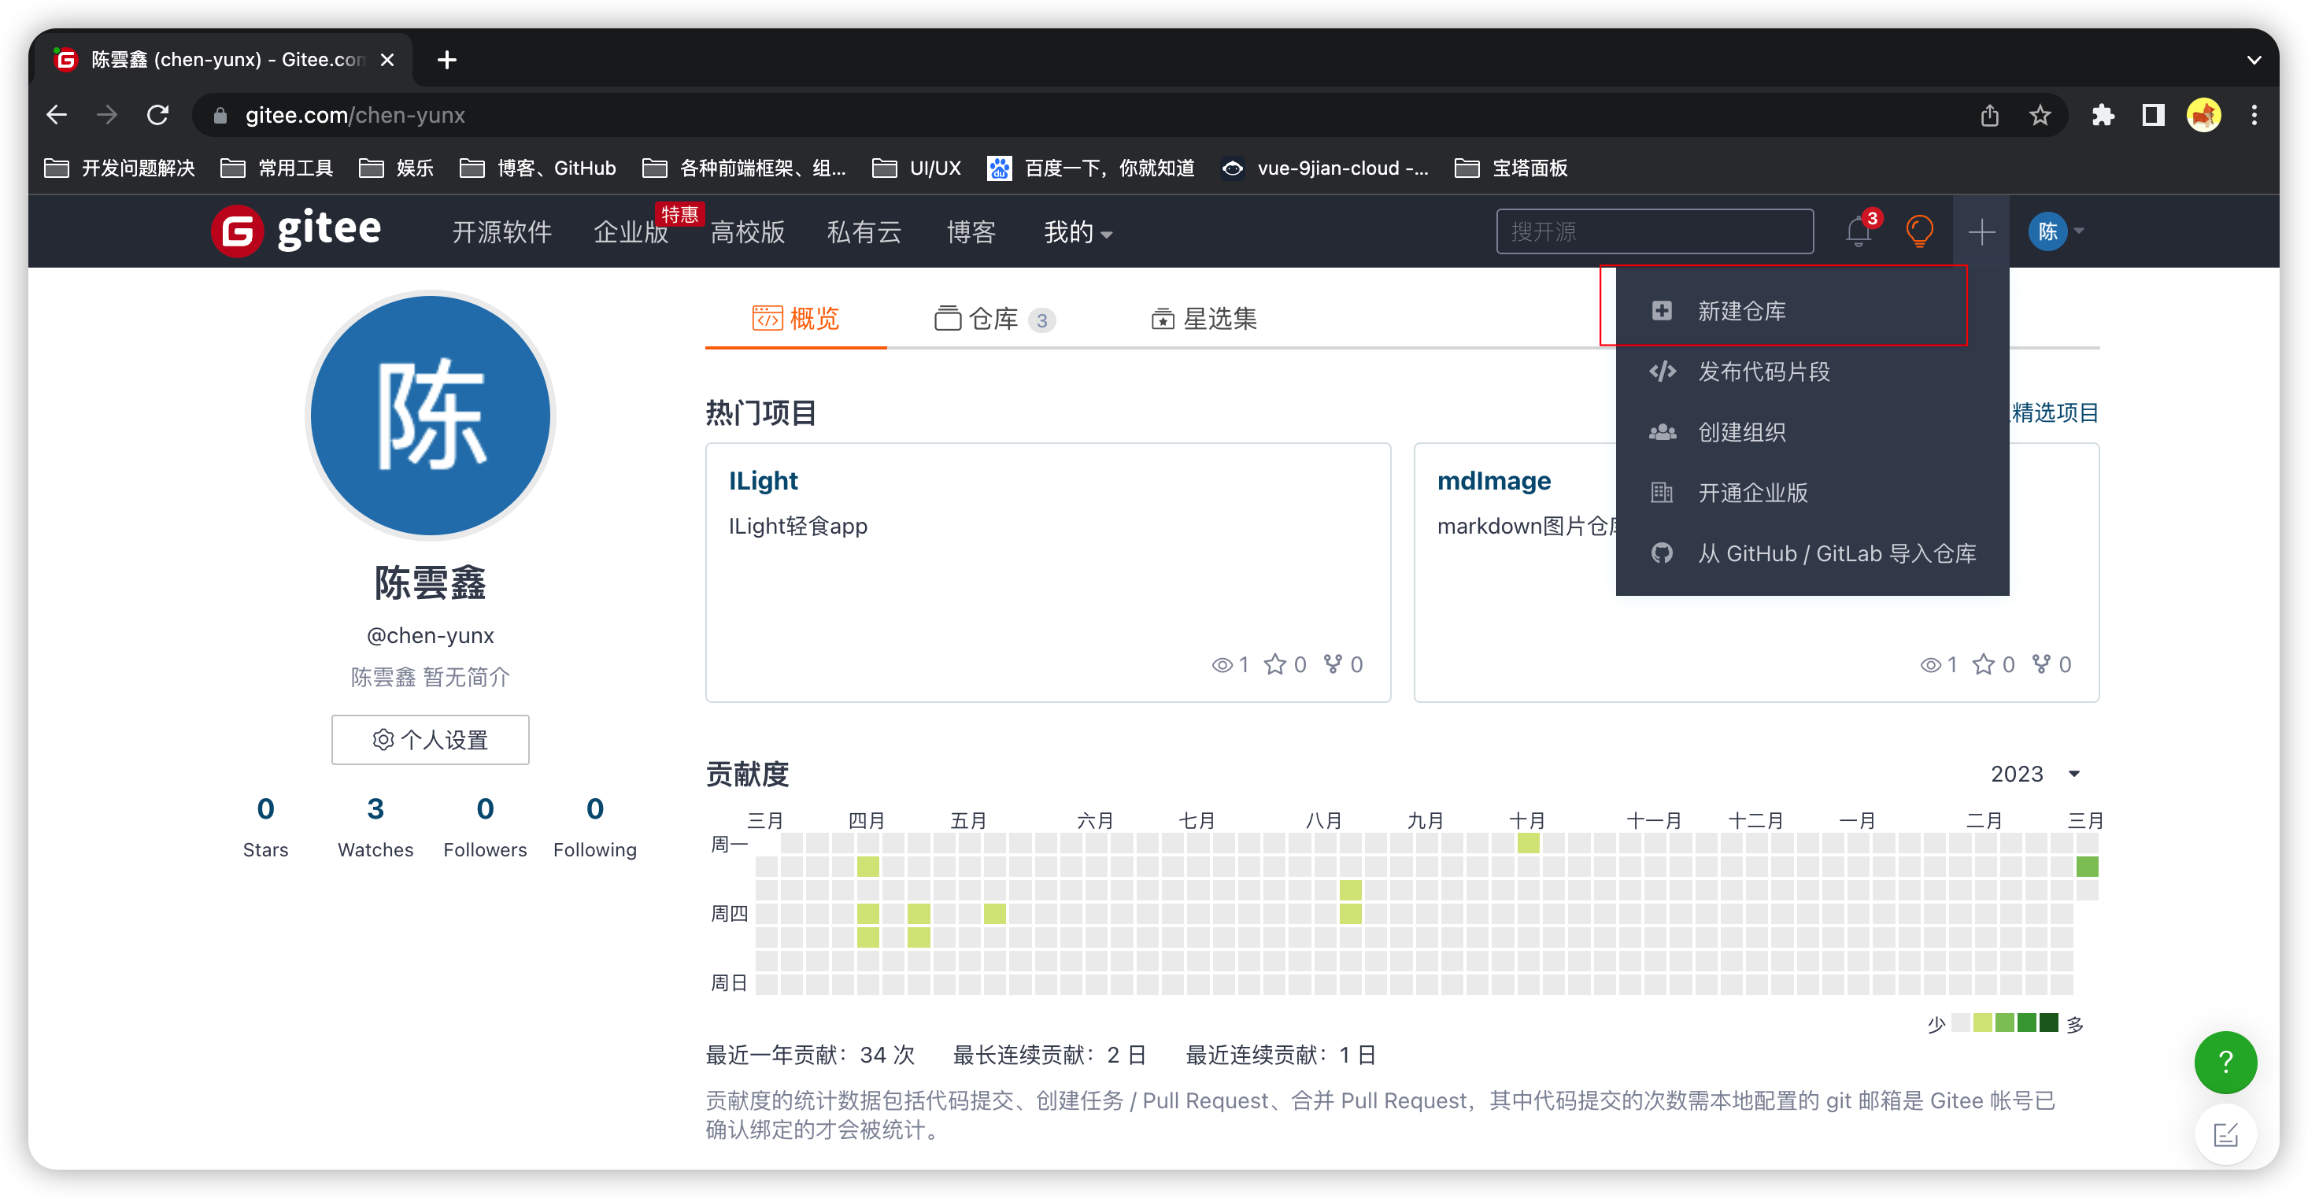Screen dimensions: 2308x1198
Task: Toggle the 星选集 (Star Collection) tab
Action: coord(1204,317)
